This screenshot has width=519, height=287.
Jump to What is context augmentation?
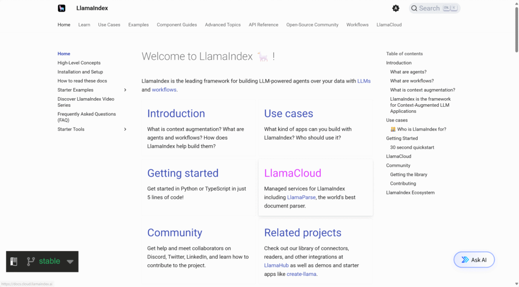(423, 90)
